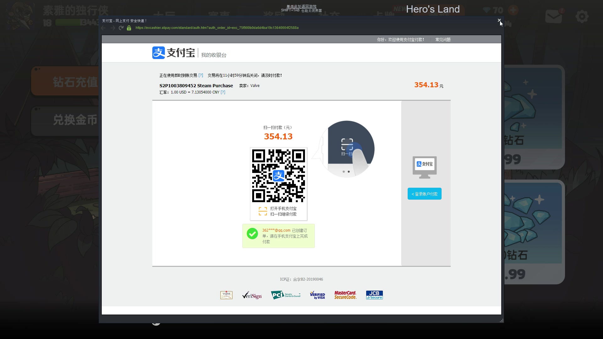The image size is (603, 339).
Task: Click the game diamond pack card at upper right
Action: [x=534, y=117]
